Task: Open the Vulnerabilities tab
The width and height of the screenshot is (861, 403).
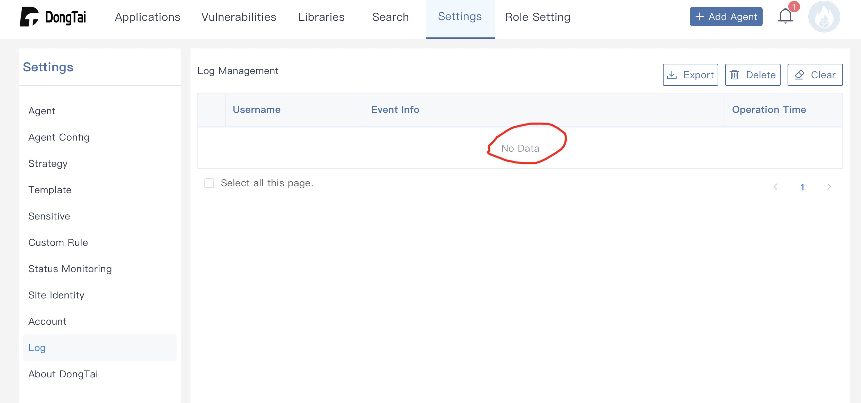Action: [x=239, y=17]
